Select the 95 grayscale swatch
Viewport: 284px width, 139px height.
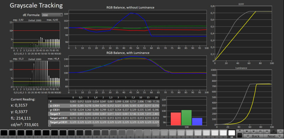click(223, 133)
